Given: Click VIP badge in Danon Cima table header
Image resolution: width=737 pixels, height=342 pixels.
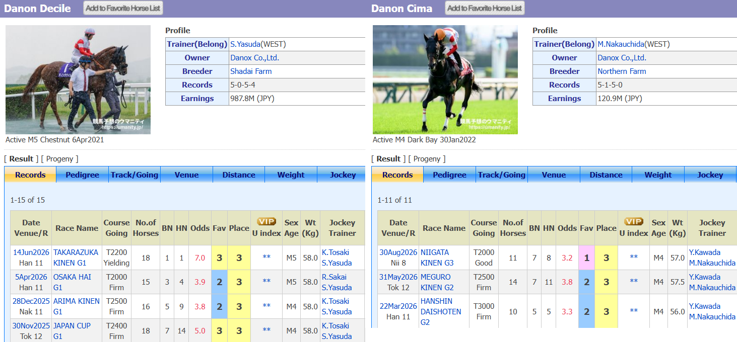Looking at the screenshot, I should [634, 222].
